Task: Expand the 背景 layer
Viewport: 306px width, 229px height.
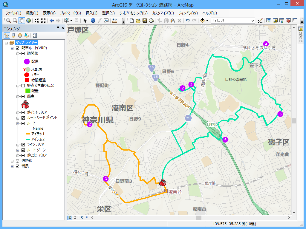Action: click(x=12, y=166)
